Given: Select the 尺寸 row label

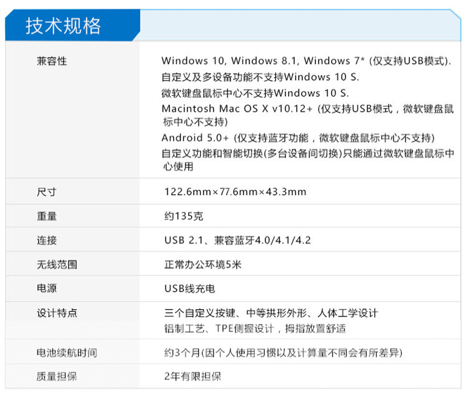Looking at the screenshot, I should click(46, 192).
